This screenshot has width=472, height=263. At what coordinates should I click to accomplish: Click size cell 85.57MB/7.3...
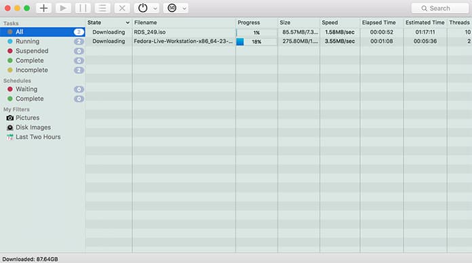300,33
